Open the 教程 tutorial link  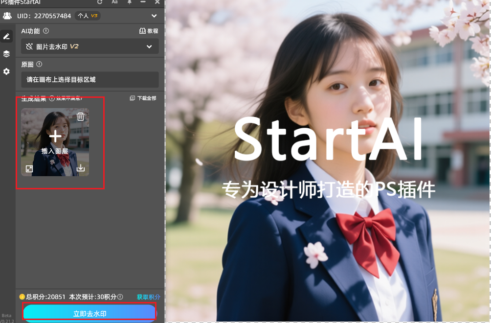tap(149, 31)
